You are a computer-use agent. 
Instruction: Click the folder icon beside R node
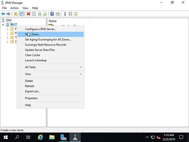(x=12, y=33)
